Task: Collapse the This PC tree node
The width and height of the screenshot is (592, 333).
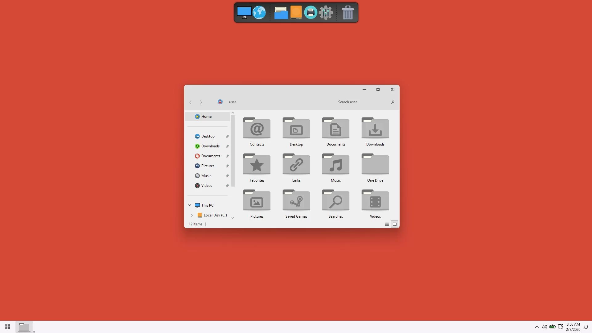Action: pos(190,205)
